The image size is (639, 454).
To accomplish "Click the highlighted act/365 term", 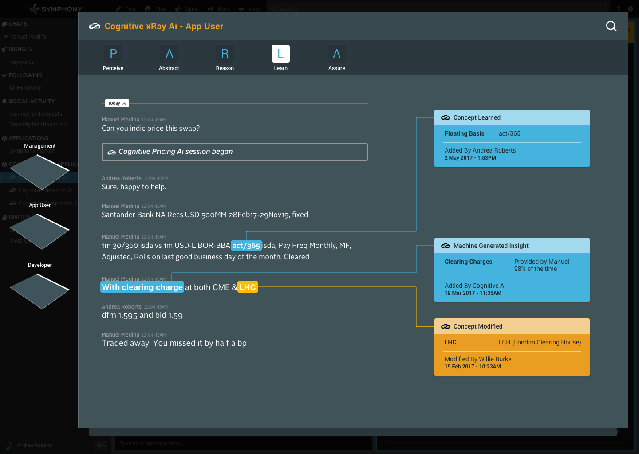I will pyautogui.click(x=246, y=245).
